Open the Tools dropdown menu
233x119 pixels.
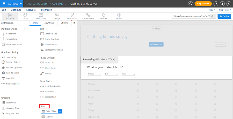point(212,10)
